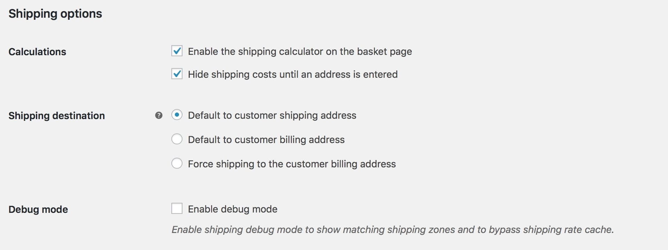Viewport: 668px width, 250px height.
Task: Select the customer shipping address radio button
Action: pos(177,115)
